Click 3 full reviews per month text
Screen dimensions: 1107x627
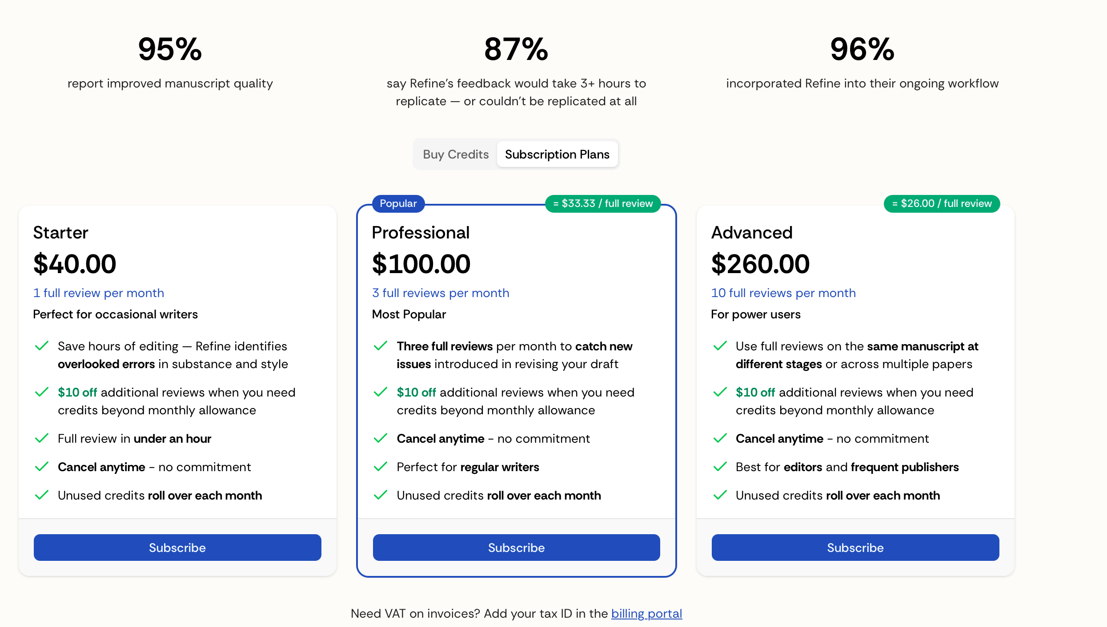pyautogui.click(x=441, y=293)
